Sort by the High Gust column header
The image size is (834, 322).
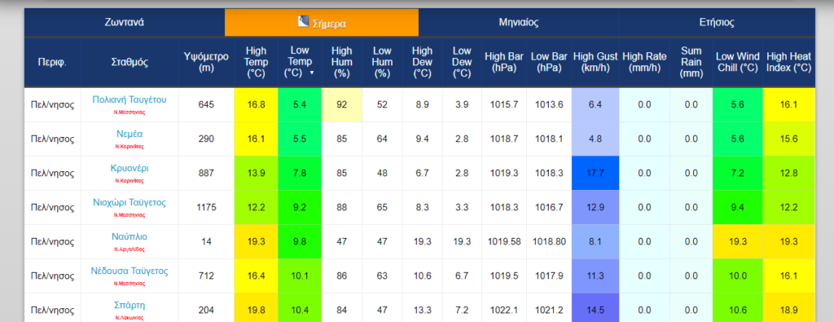click(595, 62)
